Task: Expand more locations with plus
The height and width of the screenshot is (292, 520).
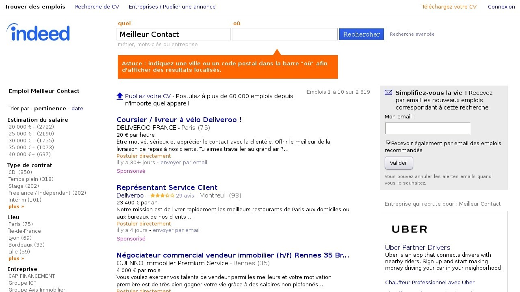Action: [16, 258]
